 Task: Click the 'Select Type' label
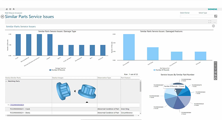point(203,13)
